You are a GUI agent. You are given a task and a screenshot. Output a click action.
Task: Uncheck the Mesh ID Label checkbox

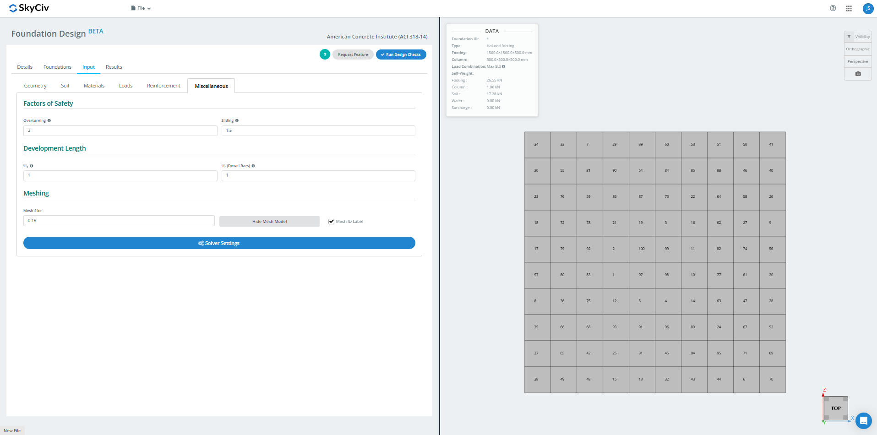pyautogui.click(x=331, y=222)
